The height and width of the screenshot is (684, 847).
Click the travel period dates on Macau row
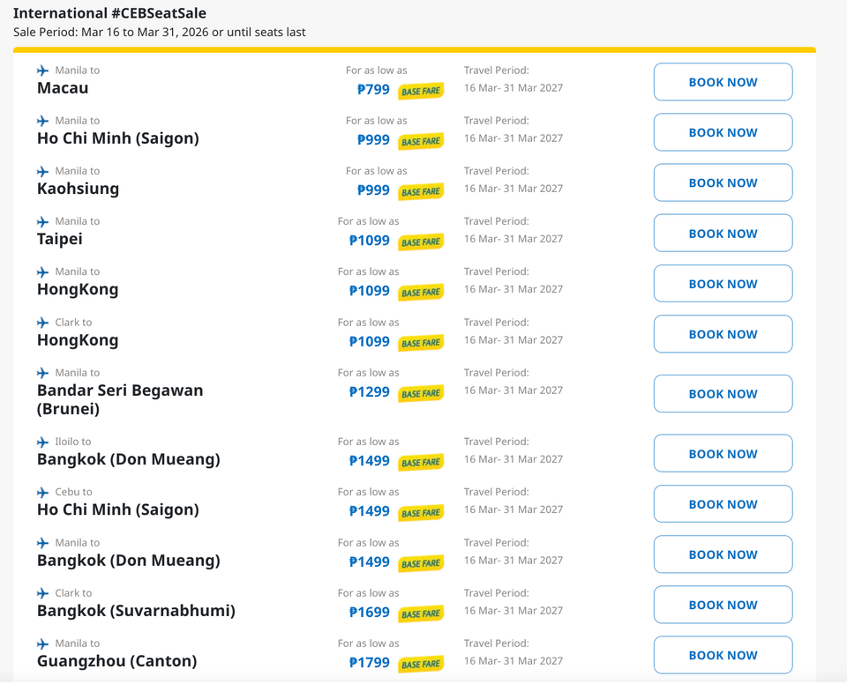coord(513,88)
